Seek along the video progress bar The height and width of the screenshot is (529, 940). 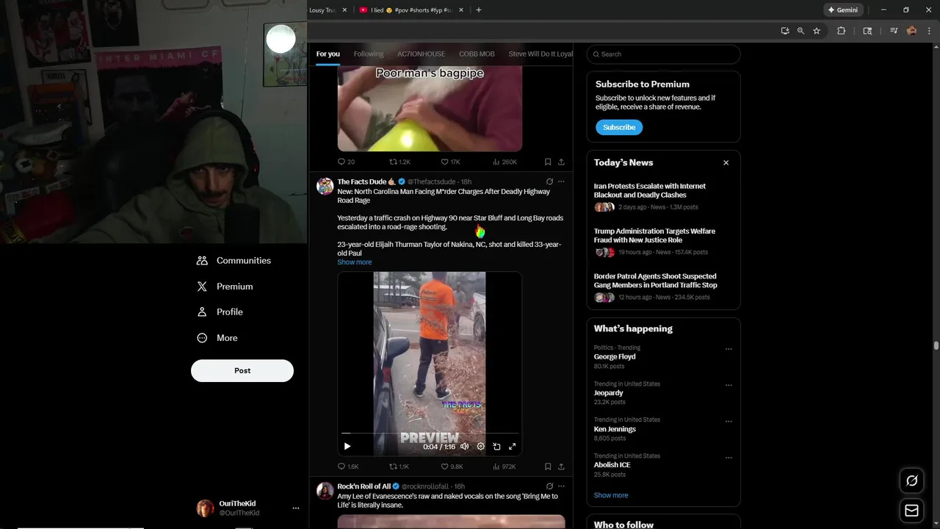click(430, 433)
